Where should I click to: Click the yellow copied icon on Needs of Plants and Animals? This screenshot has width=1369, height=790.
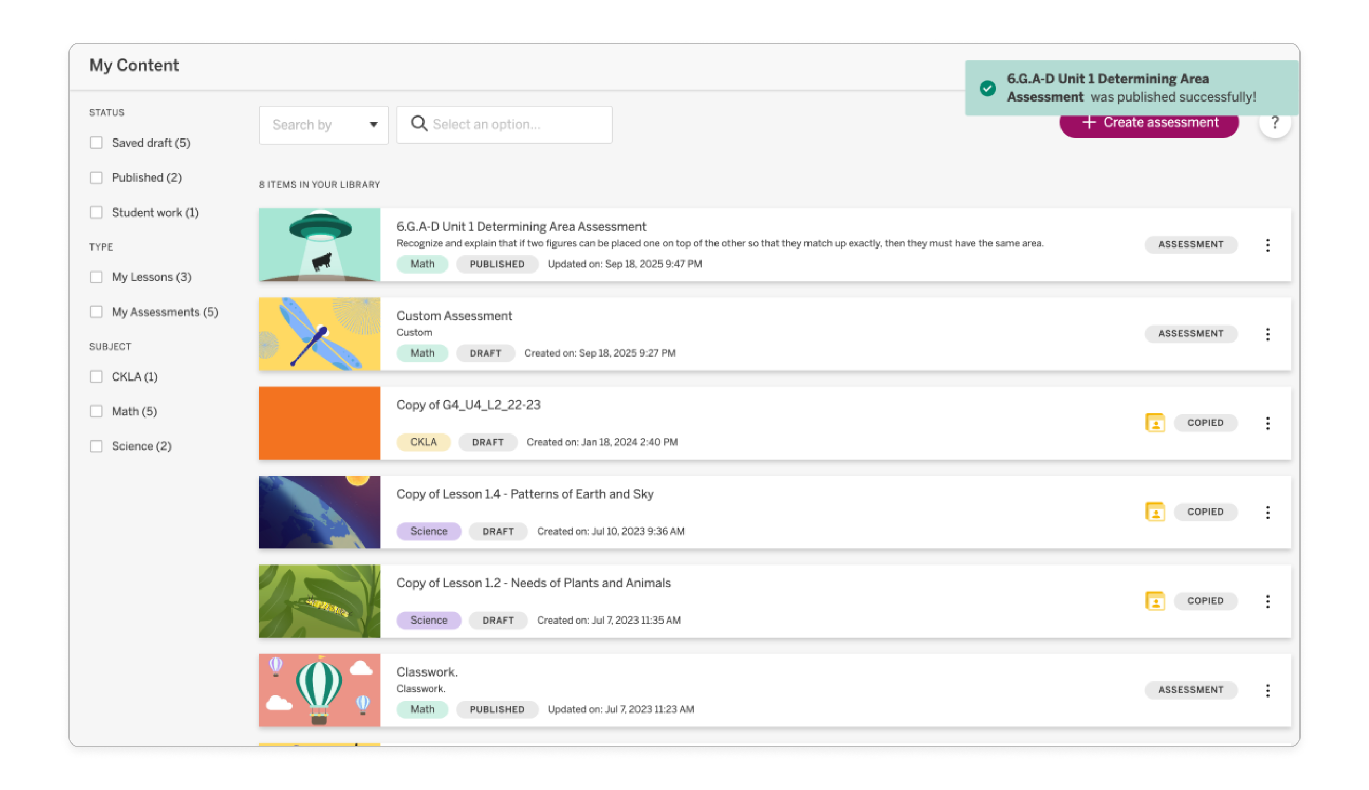pos(1155,601)
